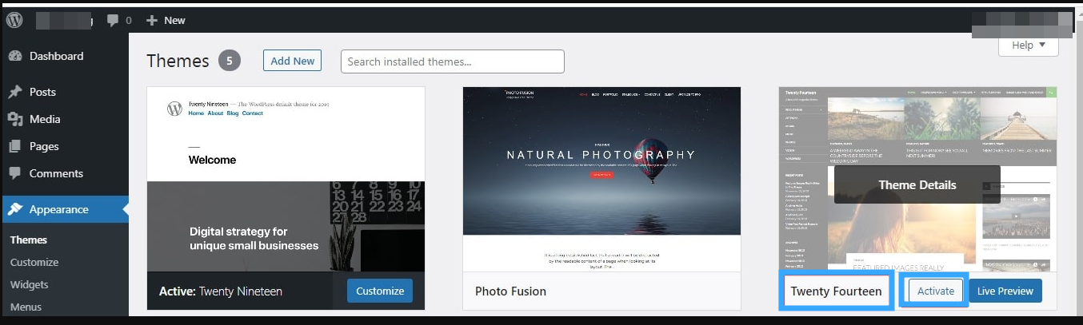Click the Active: Twenty Nineteen label
Image resolution: width=1083 pixels, height=325 pixels.
(x=221, y=291)
